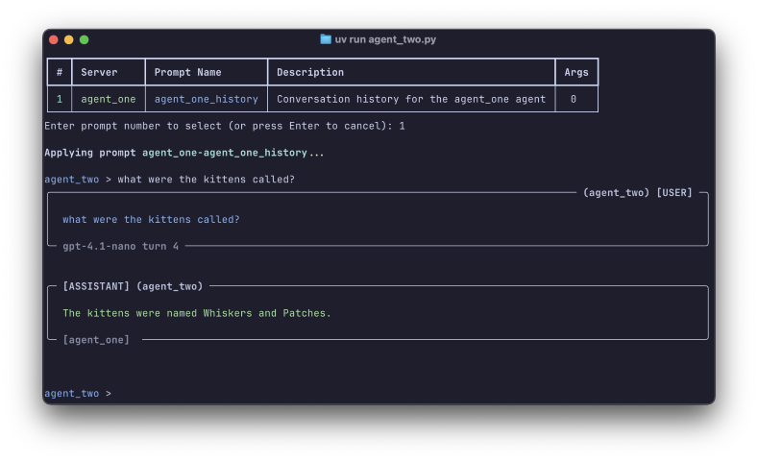
Task: Maximize the terminal using the green button
Action: pyautogui.click(x=85, y=39)
